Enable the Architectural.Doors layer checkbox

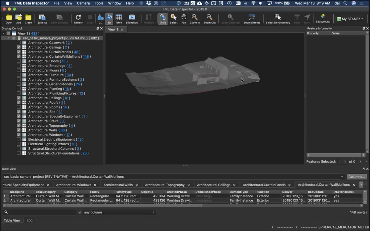point(19,61)
